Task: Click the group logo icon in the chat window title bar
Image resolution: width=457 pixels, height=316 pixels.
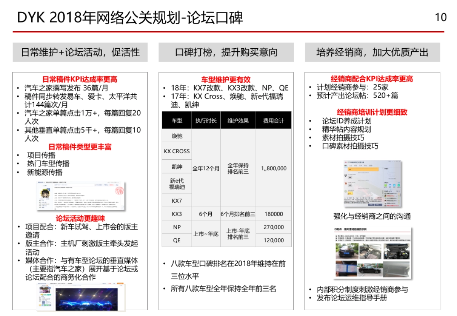Action: 345,162
